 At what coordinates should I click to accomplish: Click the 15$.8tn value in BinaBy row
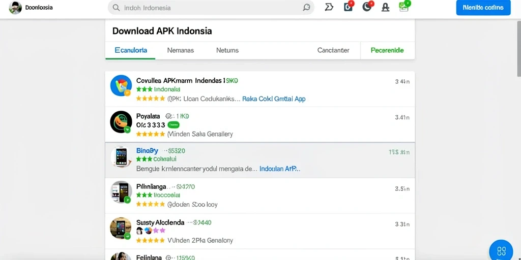[399, 152]
